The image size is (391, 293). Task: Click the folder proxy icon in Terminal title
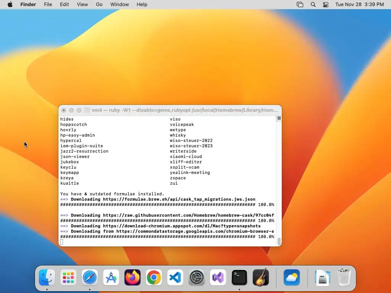tap(87, 110)
